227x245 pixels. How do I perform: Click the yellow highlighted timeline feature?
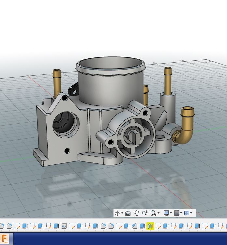(150, 226)
